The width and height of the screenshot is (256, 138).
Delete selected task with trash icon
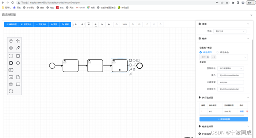pyautogui.click(x=134, y=70)
